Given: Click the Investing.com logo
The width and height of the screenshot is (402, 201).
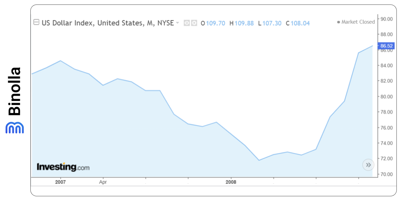Looking at the screenshot, I should pos(63,166).
